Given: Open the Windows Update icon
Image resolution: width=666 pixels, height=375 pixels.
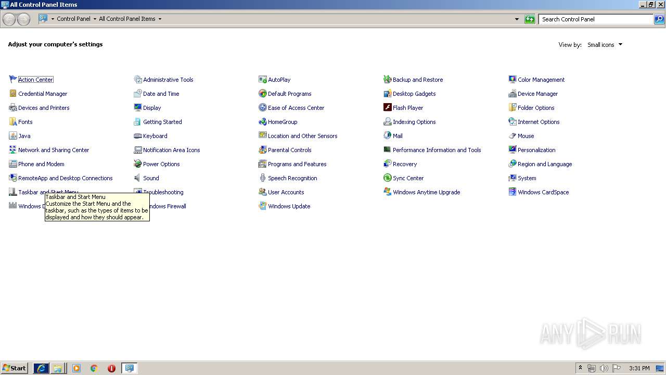Looking at the screenshot, I should pos(263,206).
